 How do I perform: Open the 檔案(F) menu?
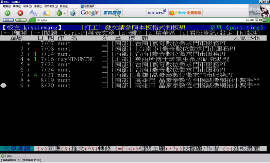click(7, 6)
